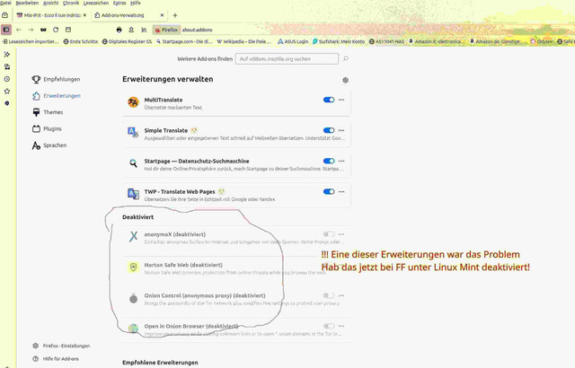Image resolution: width=575 pixels, height=368 pixels.
Task: Click the container tab icon in toolbar
Action: coord(68,30)
